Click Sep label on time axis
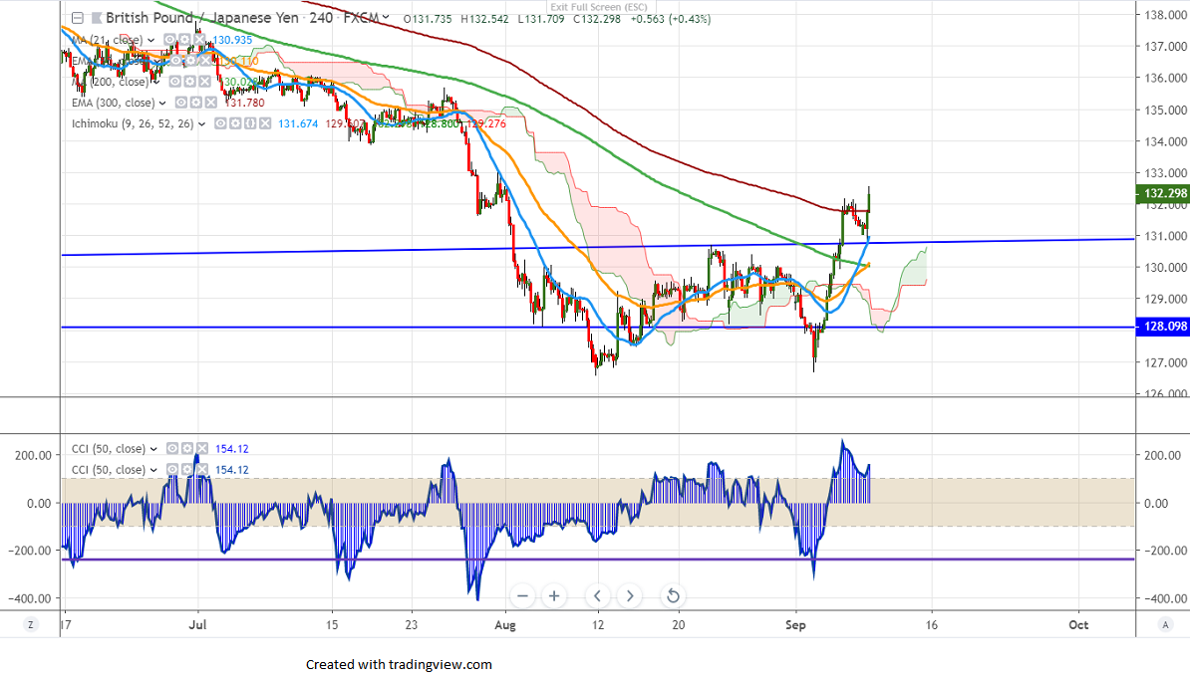This screenshot has height=680, width=1190. (795, 625)
